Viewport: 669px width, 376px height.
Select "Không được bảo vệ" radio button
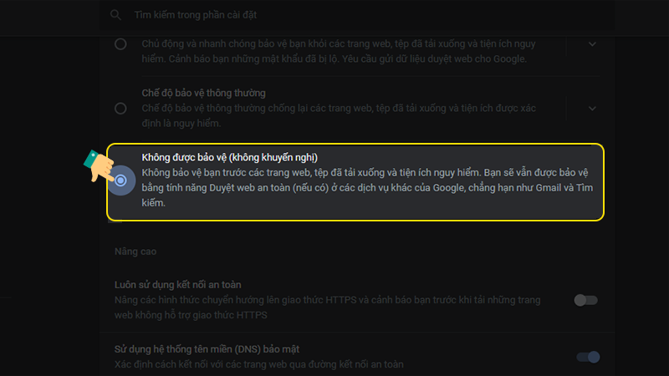click(120, 180)
